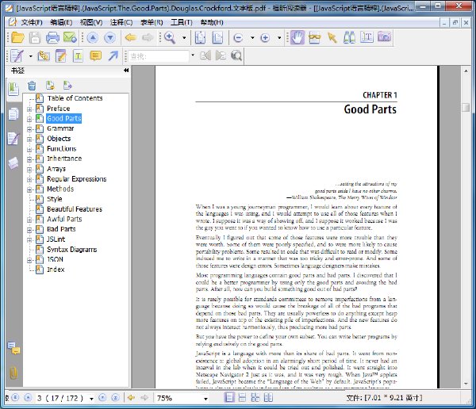Open the 编辑(E) menu
Viewport: 476px width, 409px height.
click(x=61, y=22)
